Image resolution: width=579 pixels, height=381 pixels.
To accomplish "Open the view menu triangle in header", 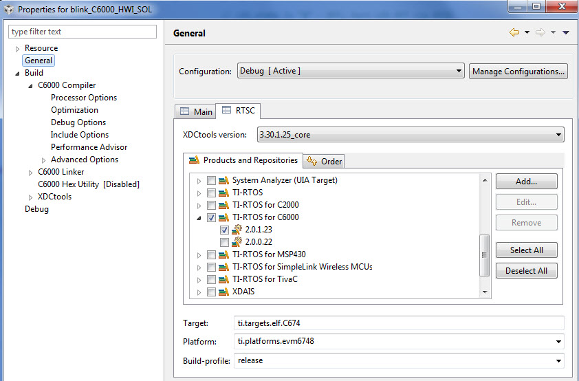I will point(566,32).
